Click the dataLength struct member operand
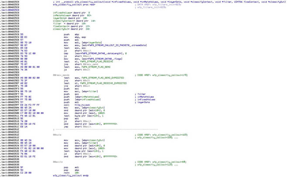This screenshot has width=287, height=177. coord(102,53)
